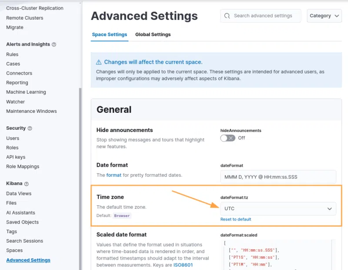Click the search magnifier icon
This screenshot has height=270, width=348.
pyautogui.click(x=227, y=16)
